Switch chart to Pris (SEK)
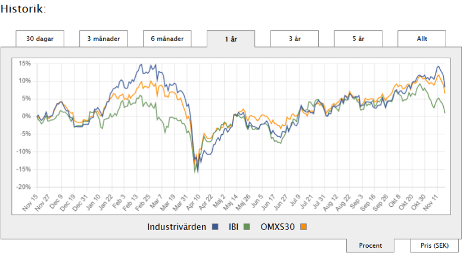Viewport: 476px width, 265px height. [x=434, y=245]
